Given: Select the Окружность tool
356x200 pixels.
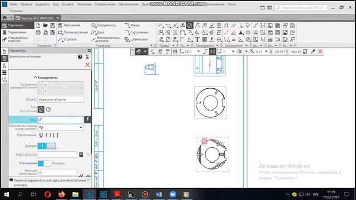Looking at the screenshot, I should pos(103,25).
